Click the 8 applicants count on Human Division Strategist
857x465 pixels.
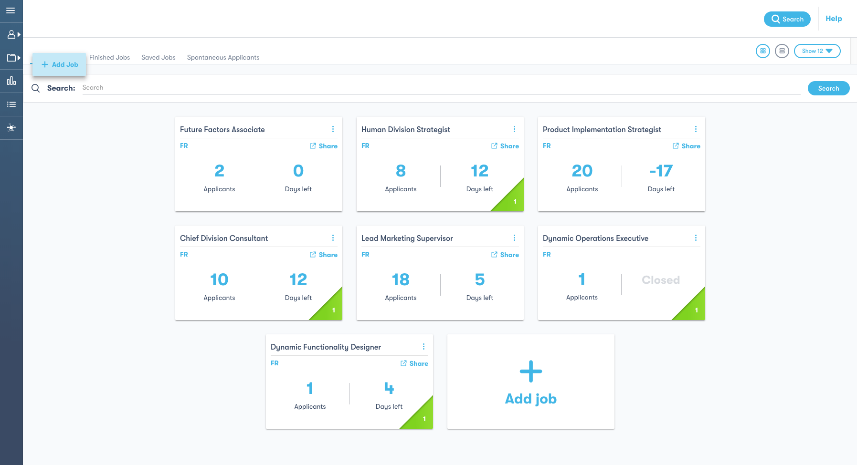point(401,171)
